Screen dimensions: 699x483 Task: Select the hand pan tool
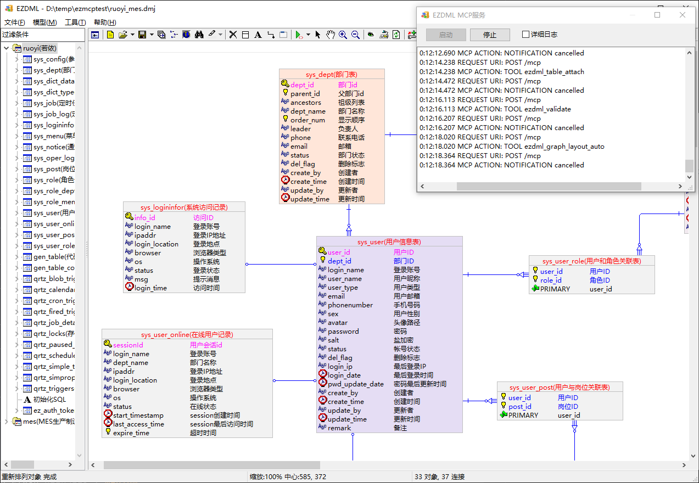[x=330, y=35]
